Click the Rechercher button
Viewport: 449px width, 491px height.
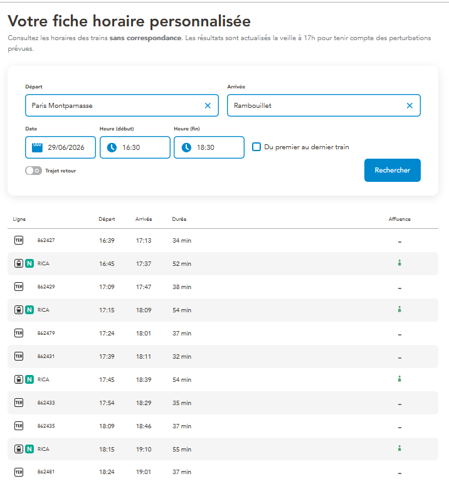click(393, 170)
